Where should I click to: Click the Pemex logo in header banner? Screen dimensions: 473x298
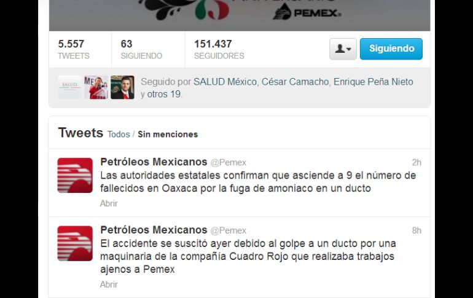pyautogui.click(x=307, y=13)
